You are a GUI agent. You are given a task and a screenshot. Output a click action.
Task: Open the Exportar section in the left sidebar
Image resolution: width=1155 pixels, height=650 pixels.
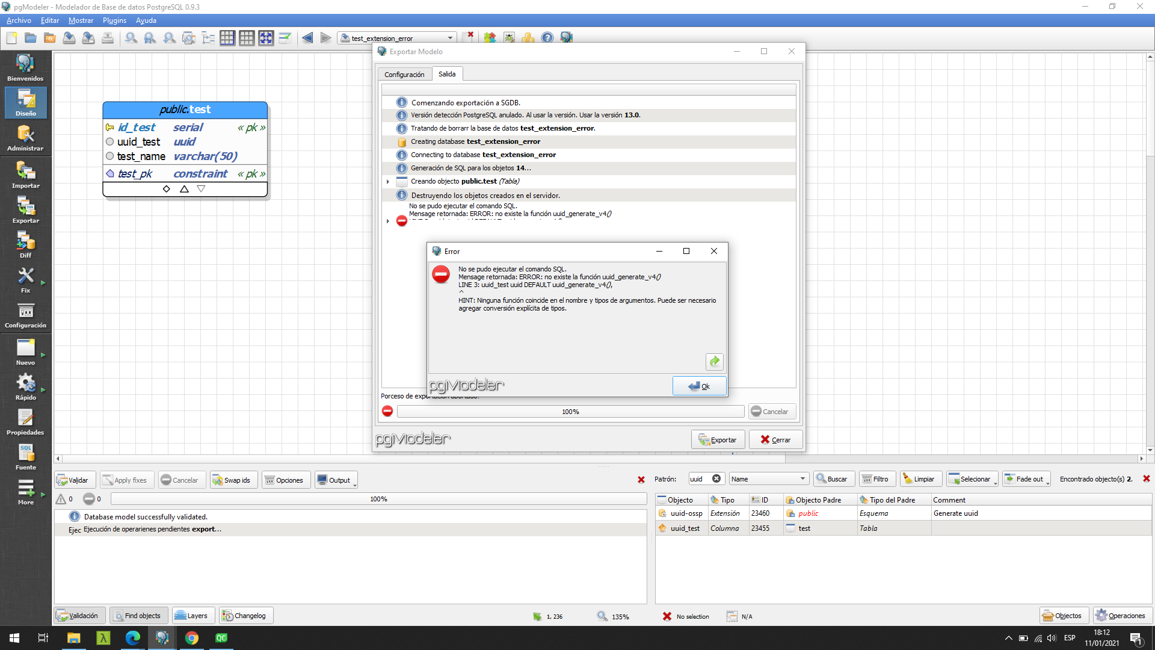click(x=25, y=210)
